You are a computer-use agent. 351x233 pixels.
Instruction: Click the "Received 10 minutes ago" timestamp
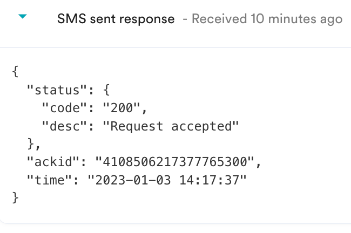267,19
